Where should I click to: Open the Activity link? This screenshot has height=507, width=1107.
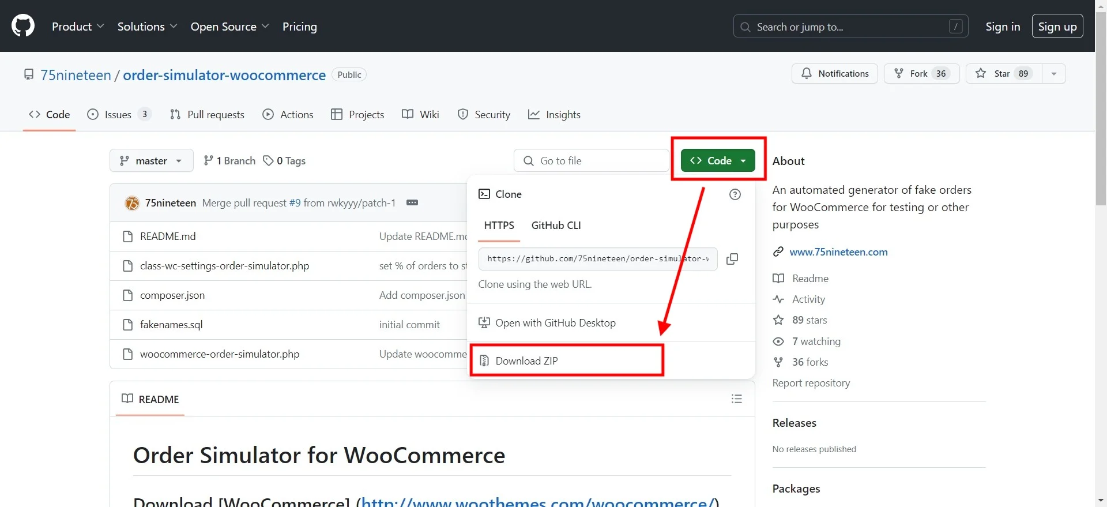coord(799,299)
